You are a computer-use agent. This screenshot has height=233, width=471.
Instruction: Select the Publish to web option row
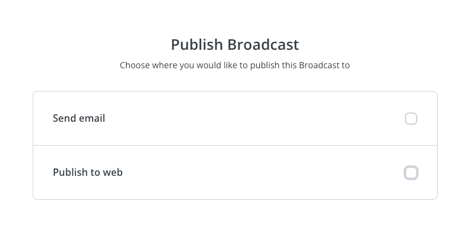coord(235,173)
